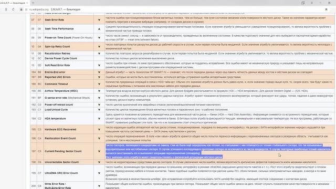Reload the Wikipedia page
The height and width of the screenshot is (189, 336).
point(13,9)
